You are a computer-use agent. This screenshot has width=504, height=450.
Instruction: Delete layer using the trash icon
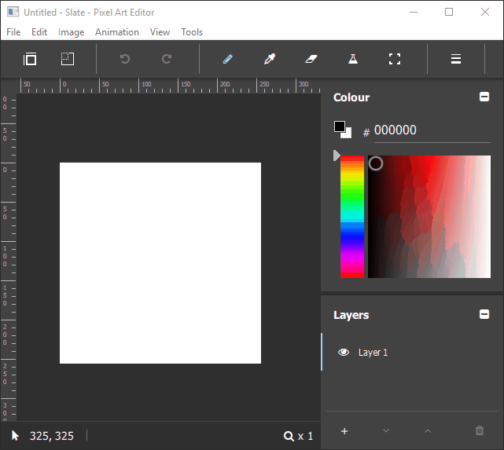tap(480, 430)
